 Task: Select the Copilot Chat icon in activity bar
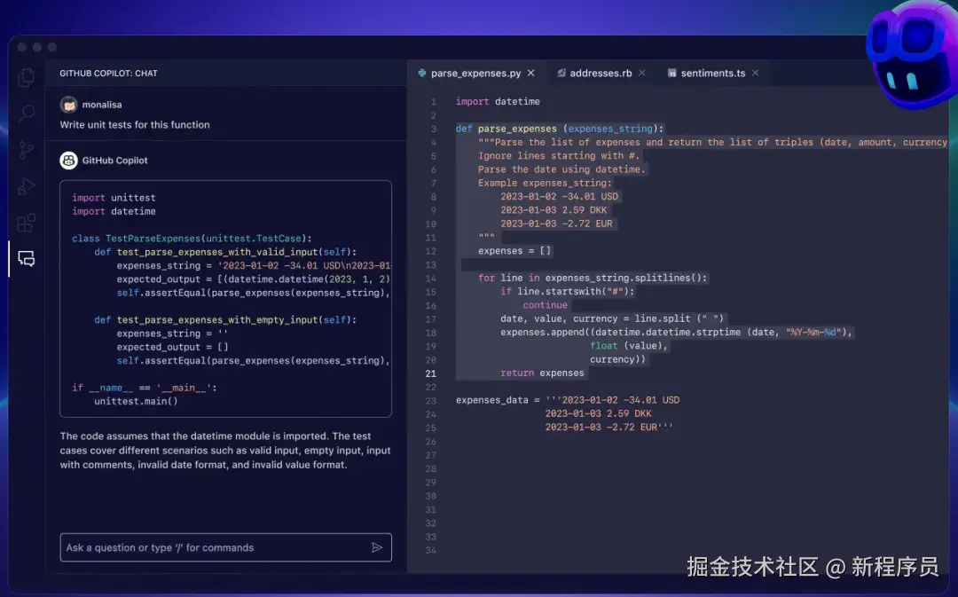click(x=27, y=258)
